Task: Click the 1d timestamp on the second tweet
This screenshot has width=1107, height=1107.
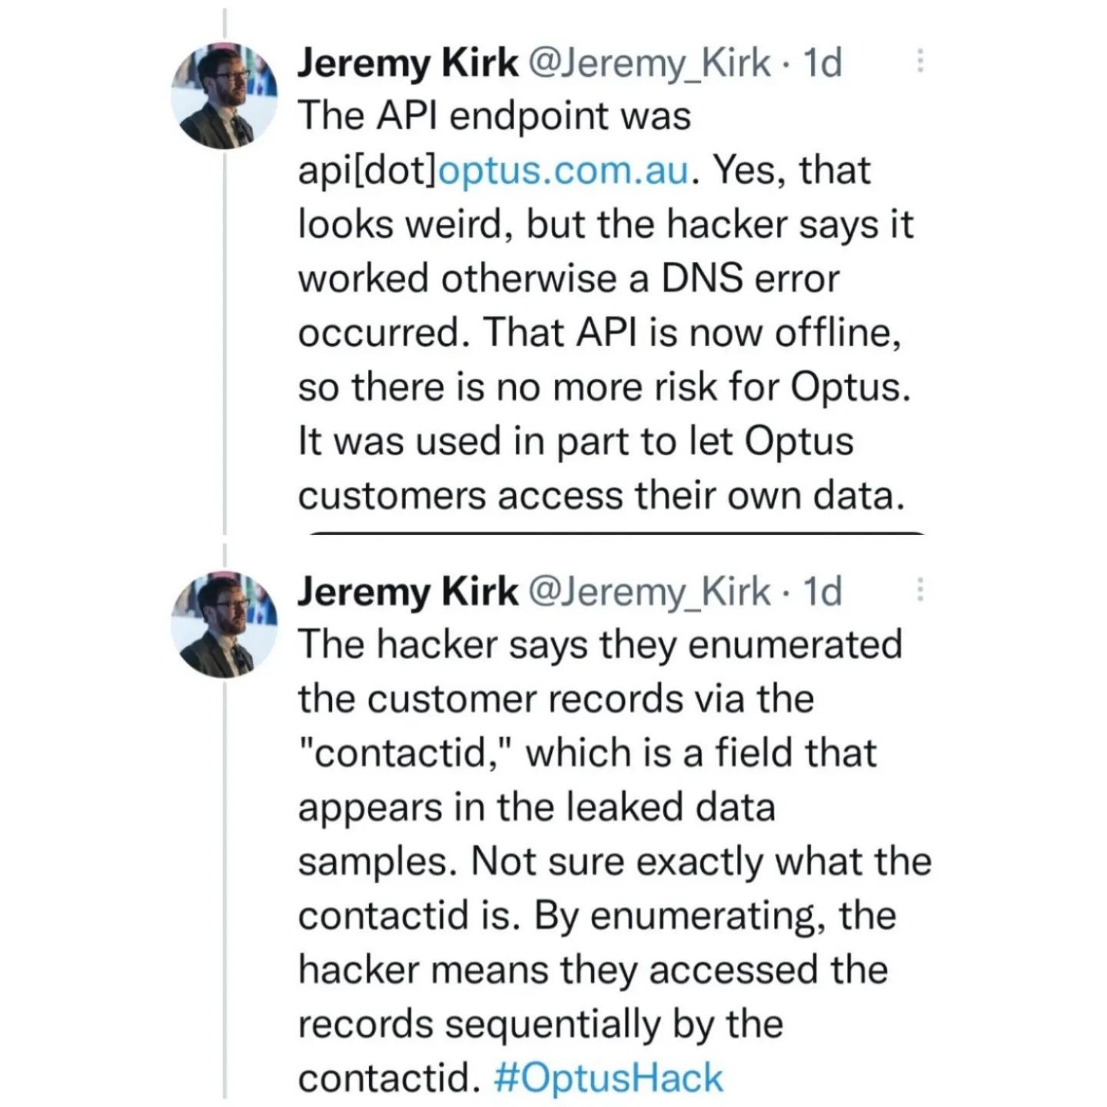Action: (822, 592)
